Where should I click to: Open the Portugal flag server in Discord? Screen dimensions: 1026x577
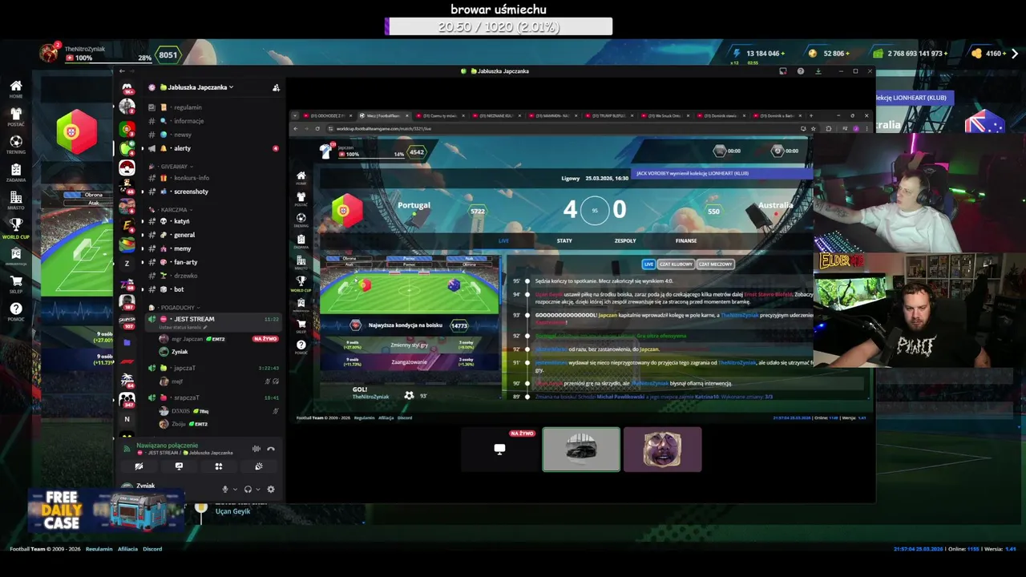pos(127,128)
